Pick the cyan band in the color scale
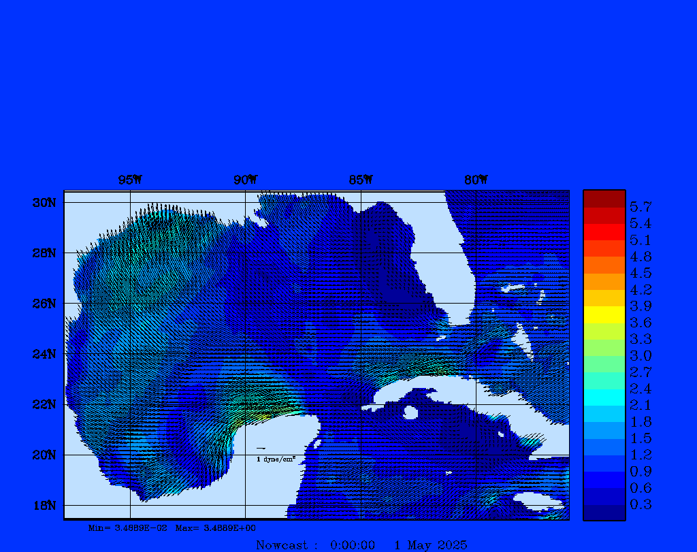This screenshot has height=552, width=697. tap(604, 397)
